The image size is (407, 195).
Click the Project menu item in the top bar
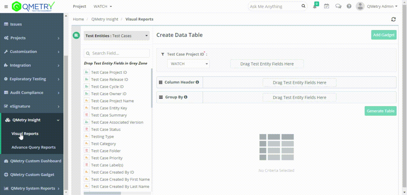[x=79, y=6]
